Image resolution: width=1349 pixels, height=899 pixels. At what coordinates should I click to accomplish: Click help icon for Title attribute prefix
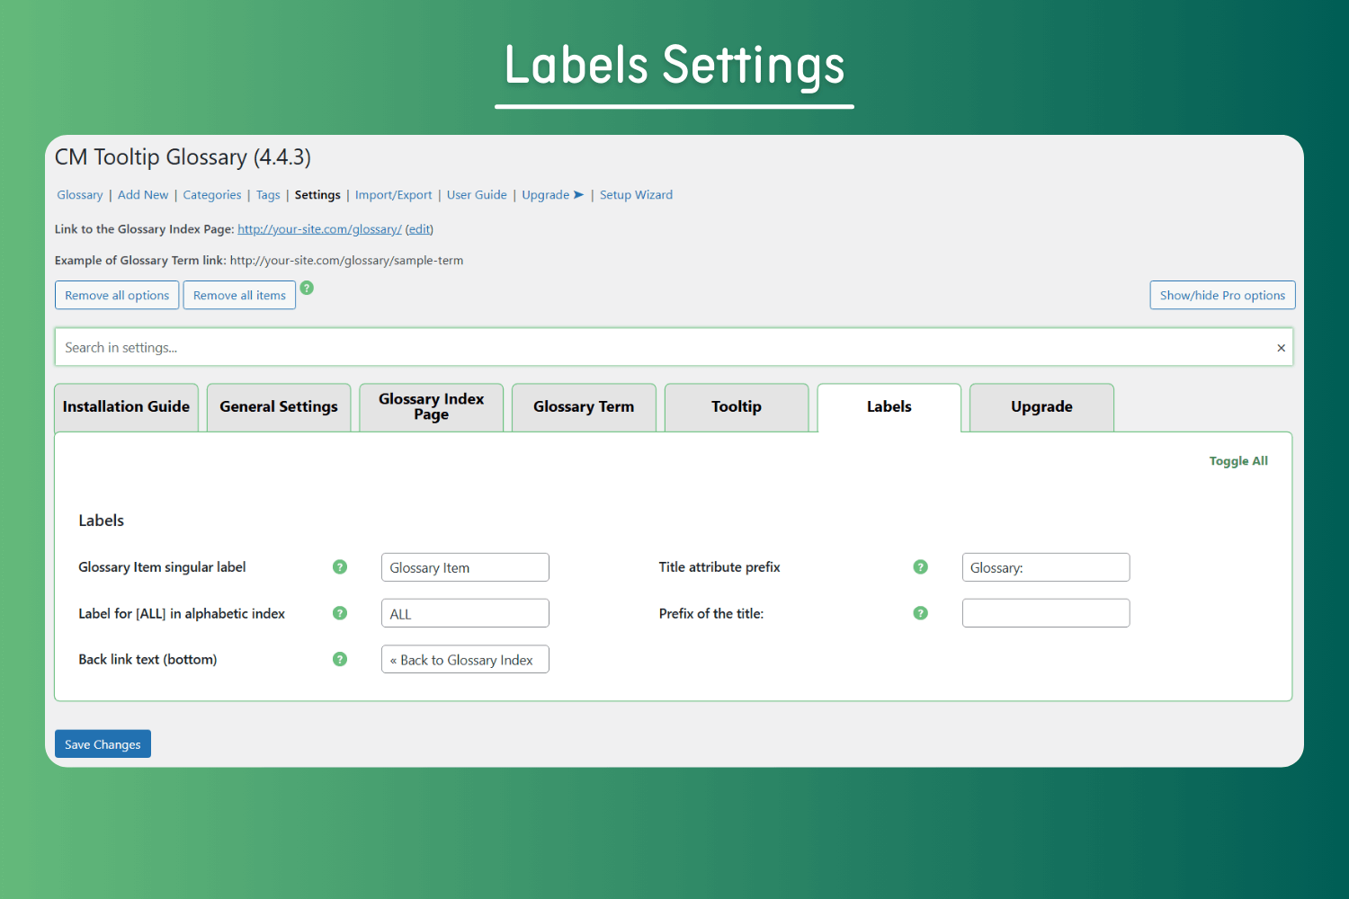(920, 567)
